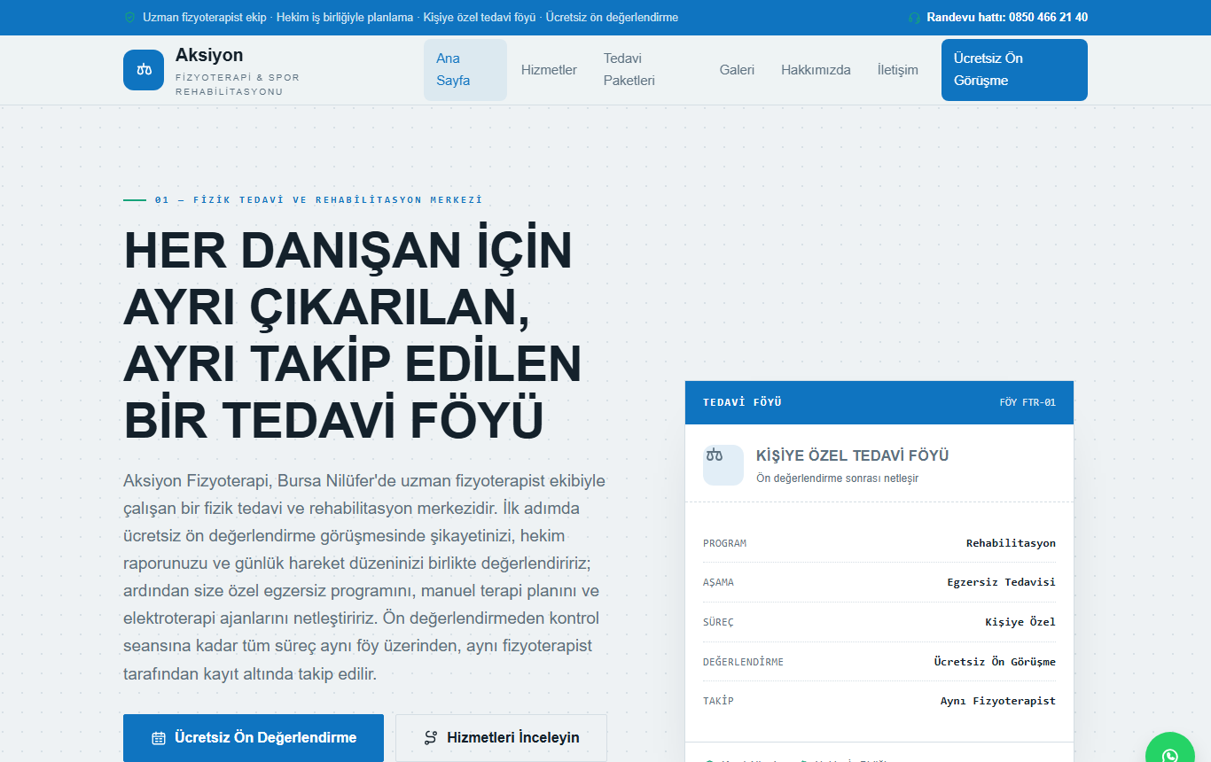Go to Ana Sayfa menu item
1211x762 pixels.
[x=465, y=70]
